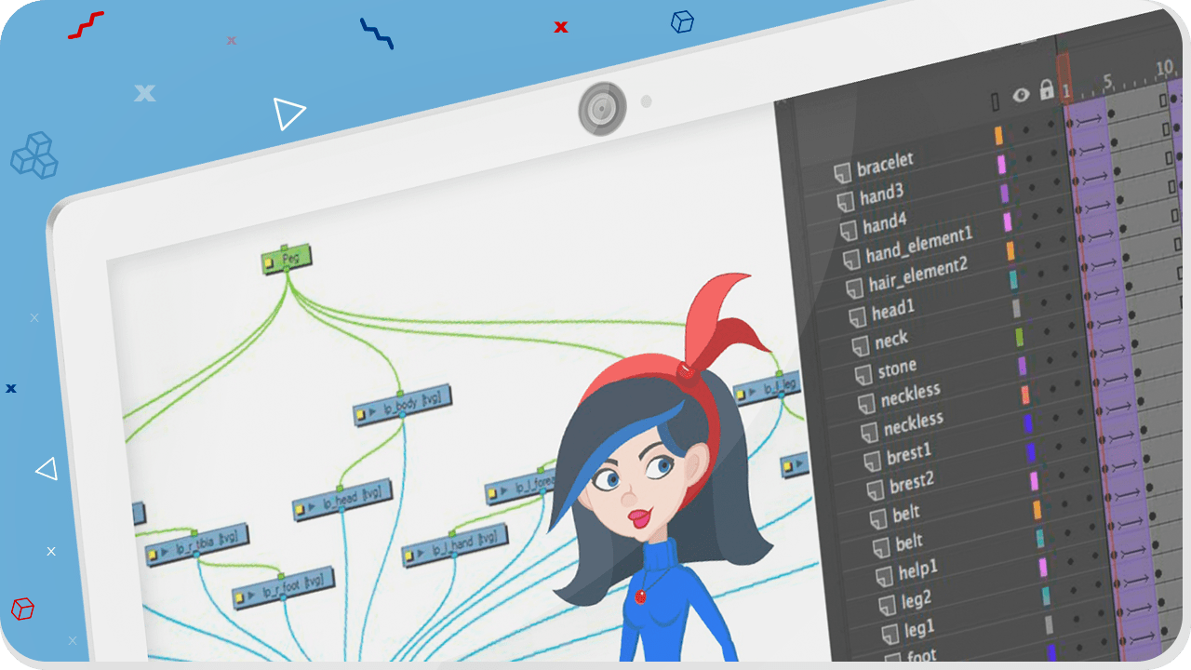The width and height of the screenshot is (1191, 670).
Task: Toggle the yellow square on lp_r_foot node
Action: (x=240, y=596)
